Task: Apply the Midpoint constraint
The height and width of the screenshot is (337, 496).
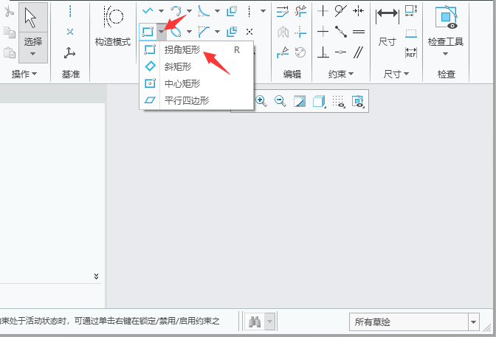Action: click(x=341, y=32)
